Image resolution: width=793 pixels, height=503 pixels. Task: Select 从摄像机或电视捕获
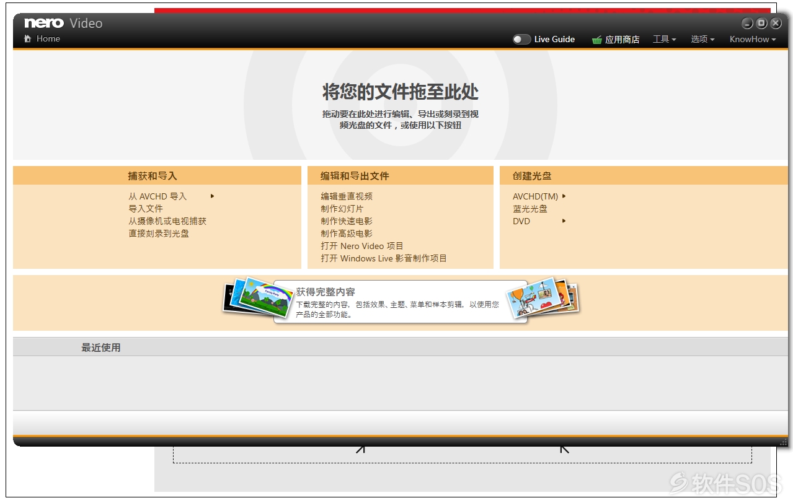pos(167,221)
